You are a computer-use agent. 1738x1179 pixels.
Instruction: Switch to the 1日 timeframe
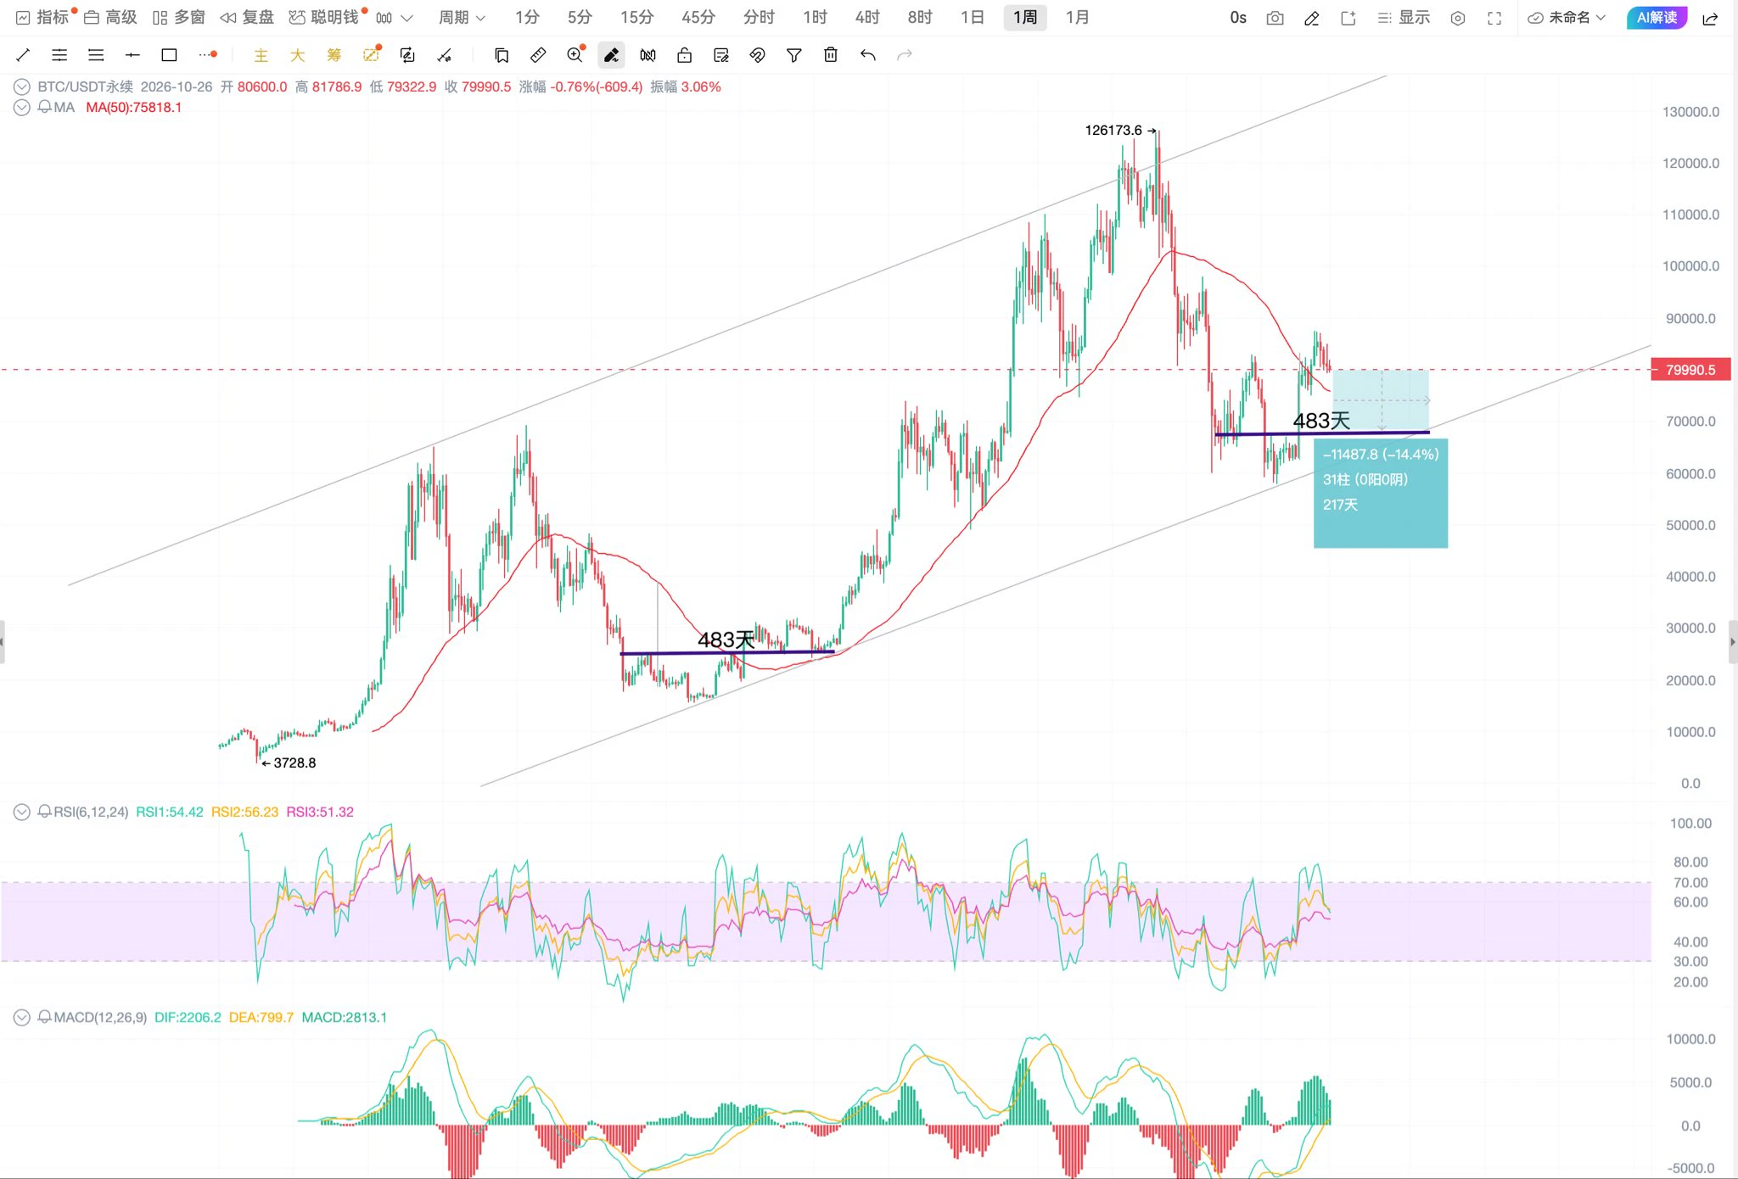tap(973, 17)
